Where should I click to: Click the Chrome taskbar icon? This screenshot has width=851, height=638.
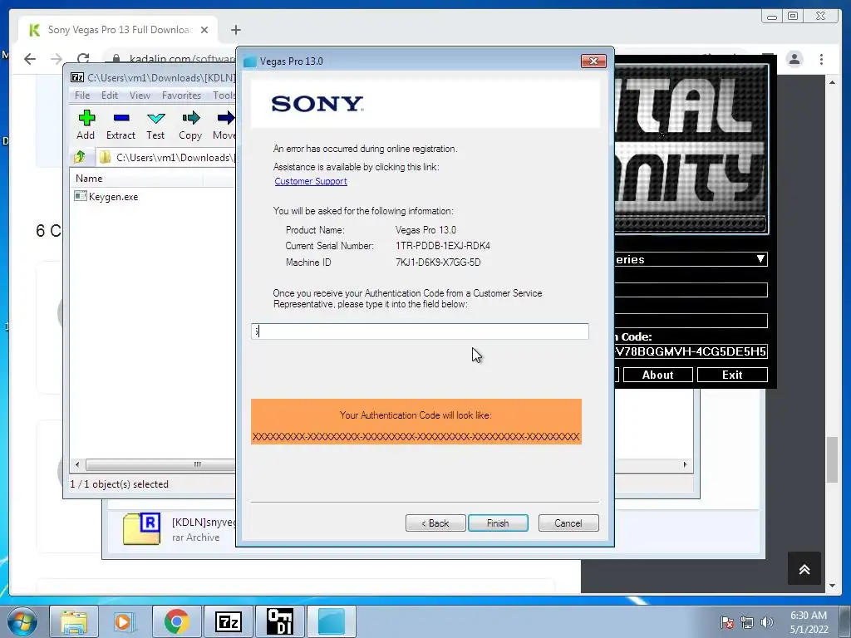[x=176, y=621]
